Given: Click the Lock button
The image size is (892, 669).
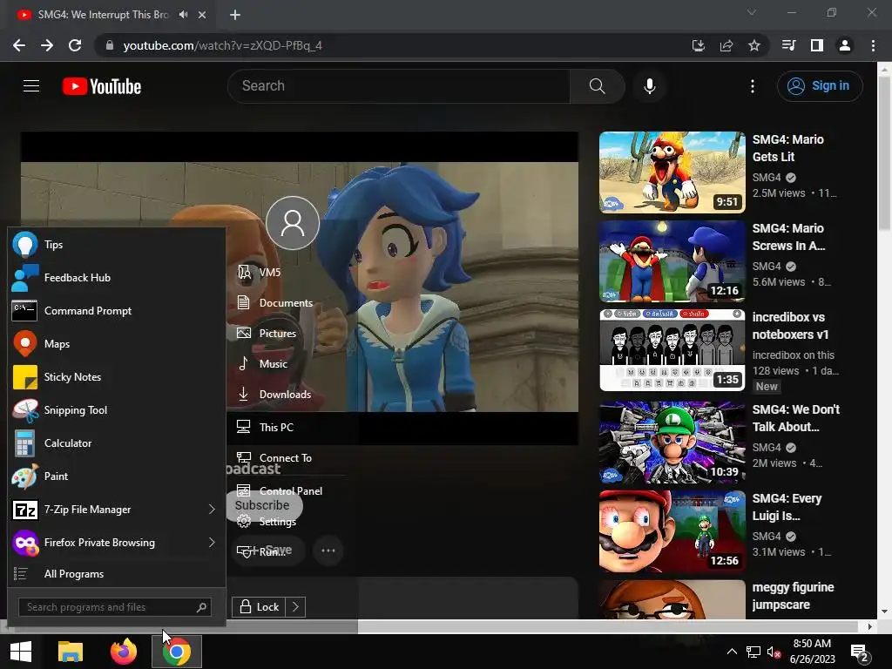Looking at the screenshot, I should point(259,607).
